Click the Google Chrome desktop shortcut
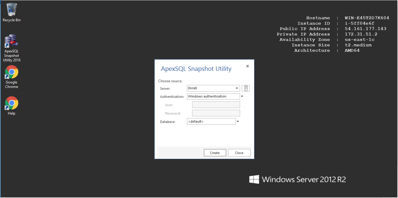Image resolution: width=398 pixels, height=198 pixels. (x=12, y=72)
